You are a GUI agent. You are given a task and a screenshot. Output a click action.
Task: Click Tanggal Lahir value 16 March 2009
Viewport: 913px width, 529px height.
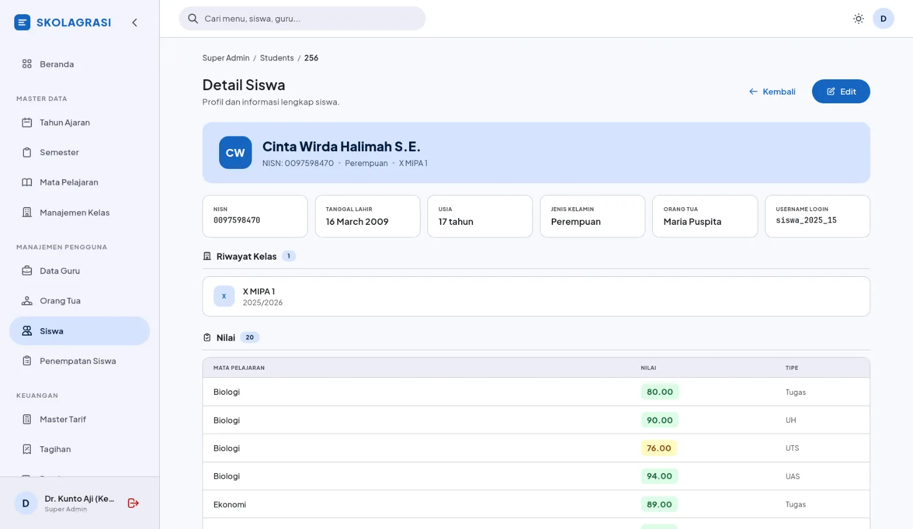coord(357,221)
